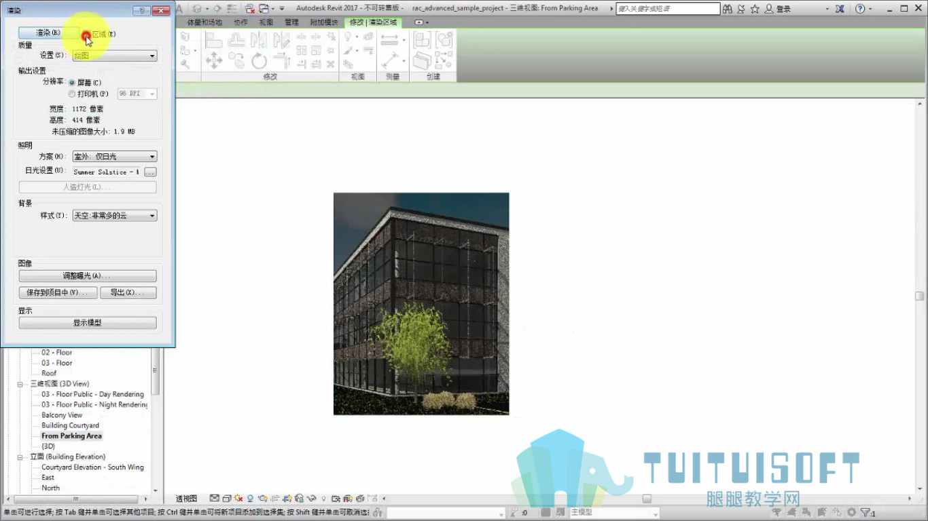Toggle the 区域(E) region checkbox
This screenshot has width=928, height=521.
tap(86, 34)
